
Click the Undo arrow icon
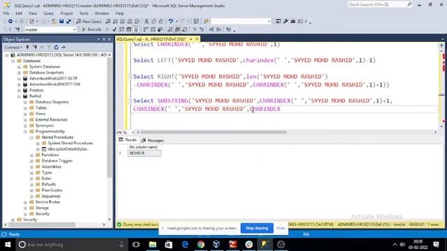click(x=170, y=22)
